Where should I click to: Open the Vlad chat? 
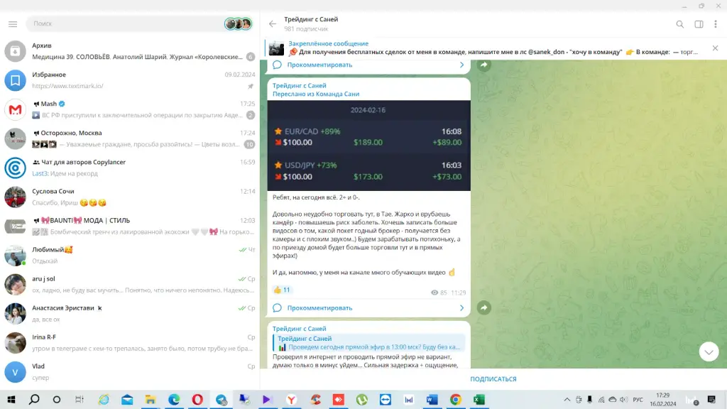(130, 372)
